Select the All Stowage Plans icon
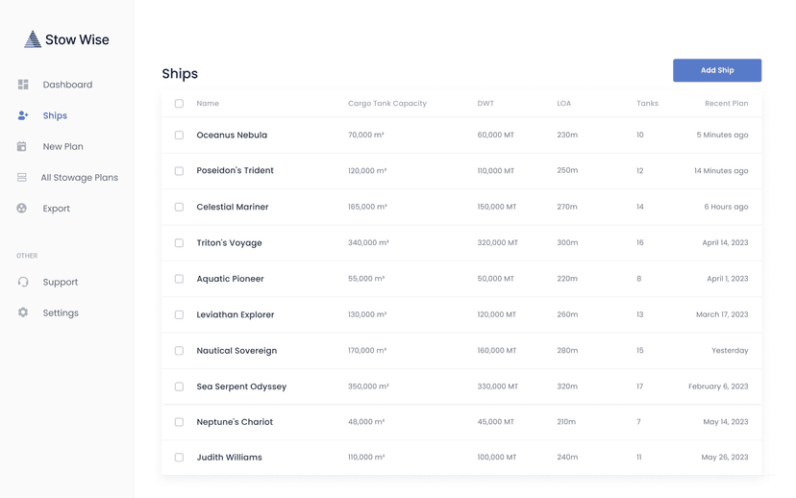The image size is (796, 498). point(22,178)
